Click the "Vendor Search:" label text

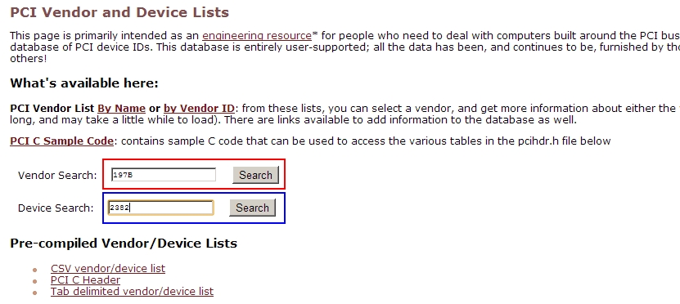tap(57, 176)
